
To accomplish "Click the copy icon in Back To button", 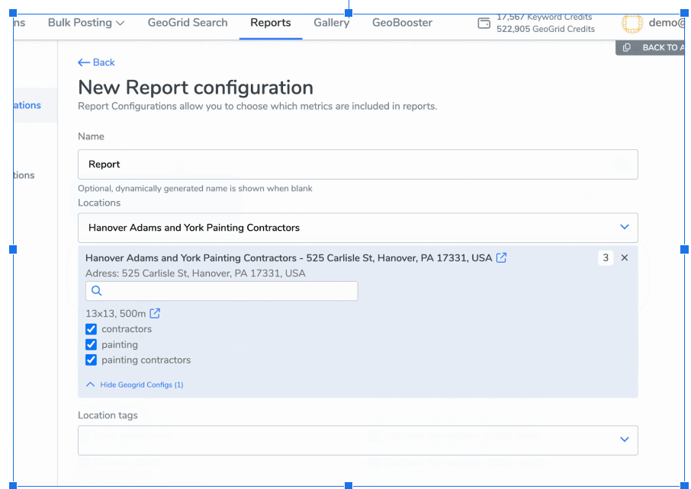I will click(x=627, y=48).
